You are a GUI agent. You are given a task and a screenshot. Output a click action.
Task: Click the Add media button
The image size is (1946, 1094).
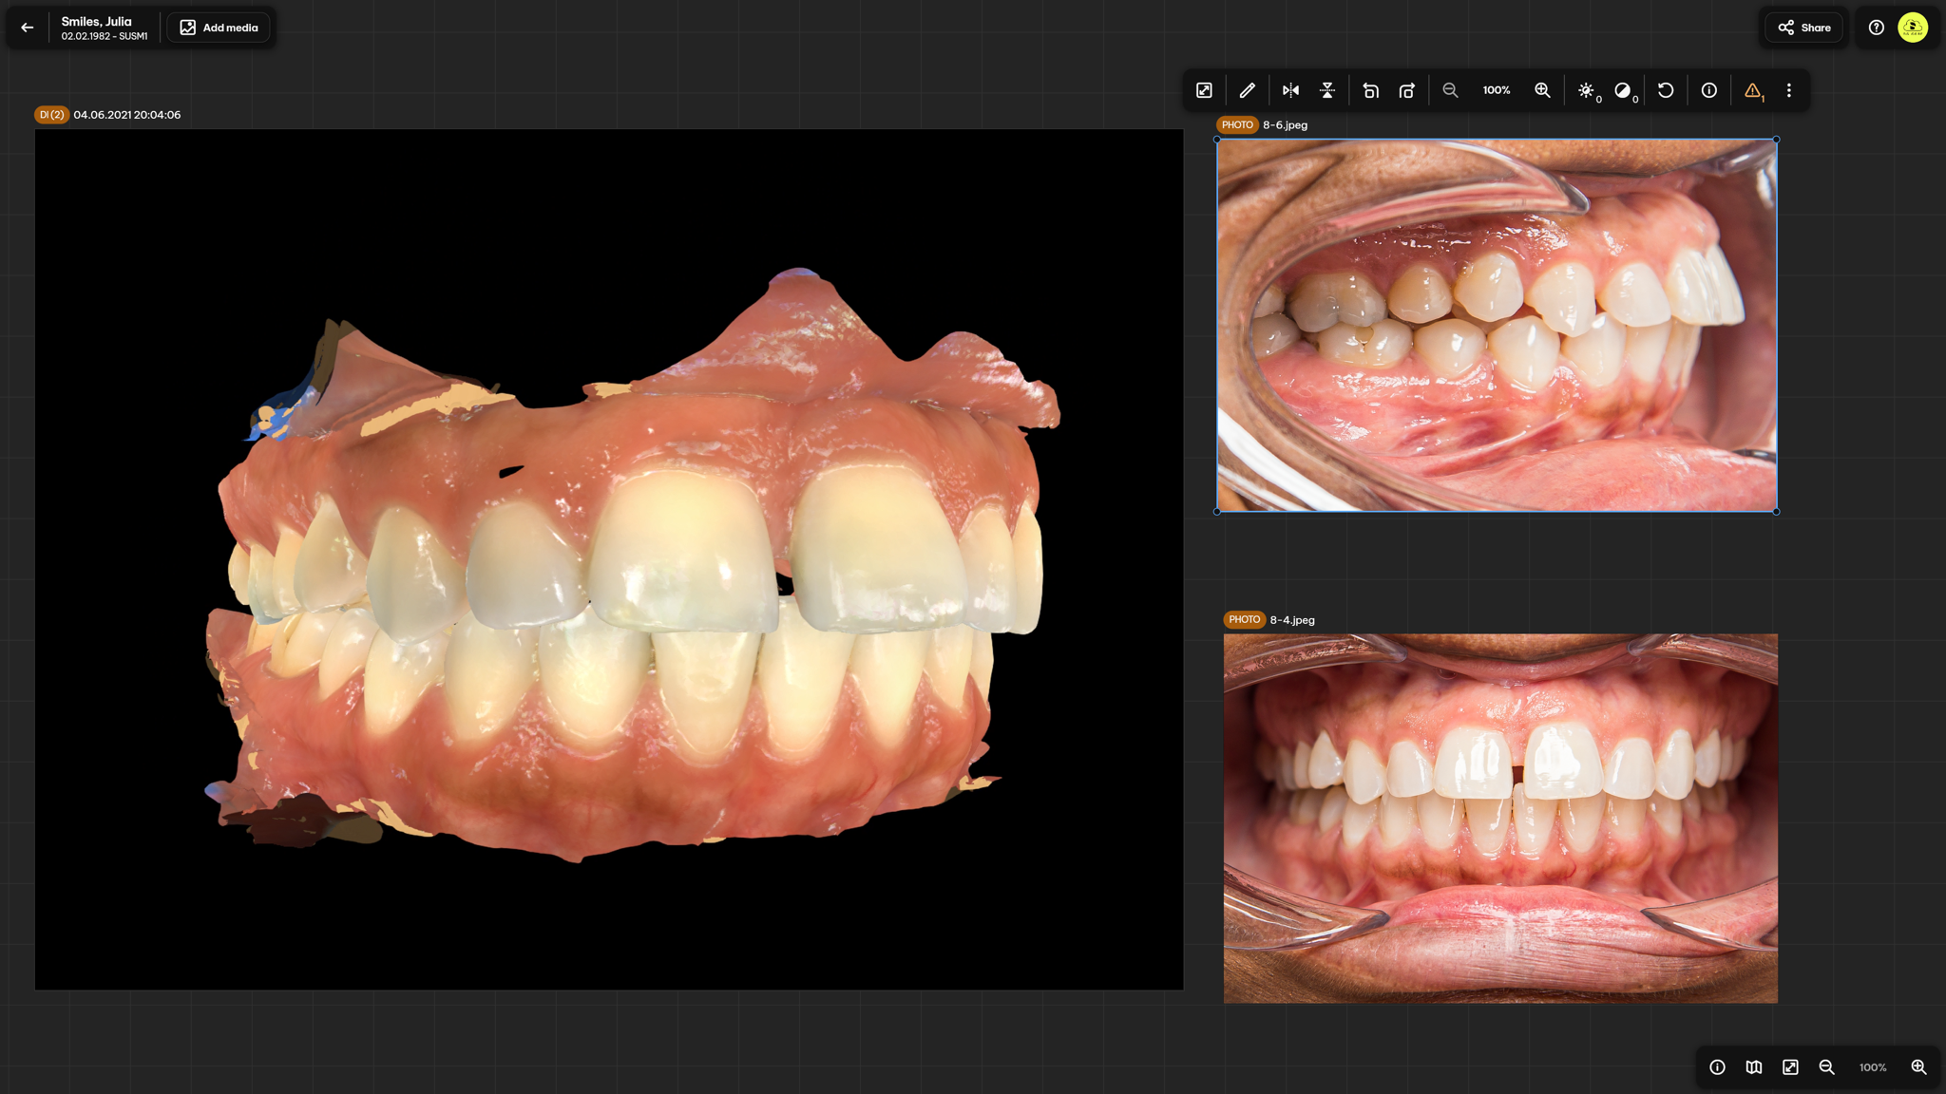click(x=219, y=28)
